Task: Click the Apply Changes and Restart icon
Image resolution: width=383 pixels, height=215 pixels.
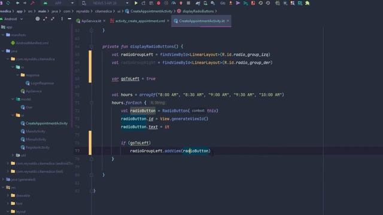Action: 144,3
